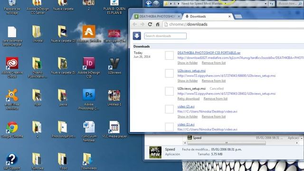Image resolution: width=304 pixels, height=171 pixels.
Task: Click the blue downloads arrow logo
Action: click(x=137, y=36)
